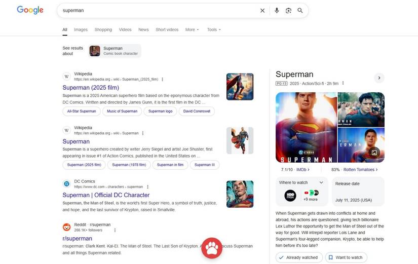
Task: Click the Wikipedia favicon of the 2025 film result
Action: click(67, 77)
